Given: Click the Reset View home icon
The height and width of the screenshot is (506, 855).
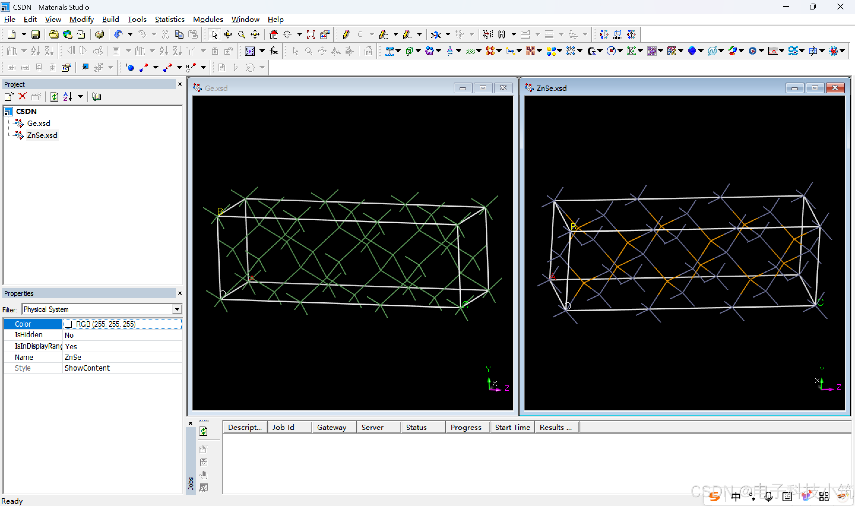Looking at the screenshot, I should pos(273,34).
